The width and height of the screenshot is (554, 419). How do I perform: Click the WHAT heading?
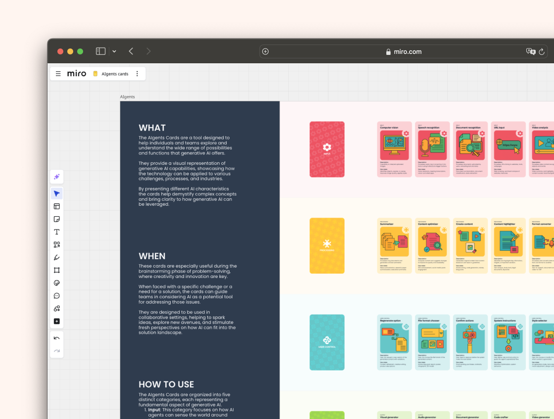152,128
